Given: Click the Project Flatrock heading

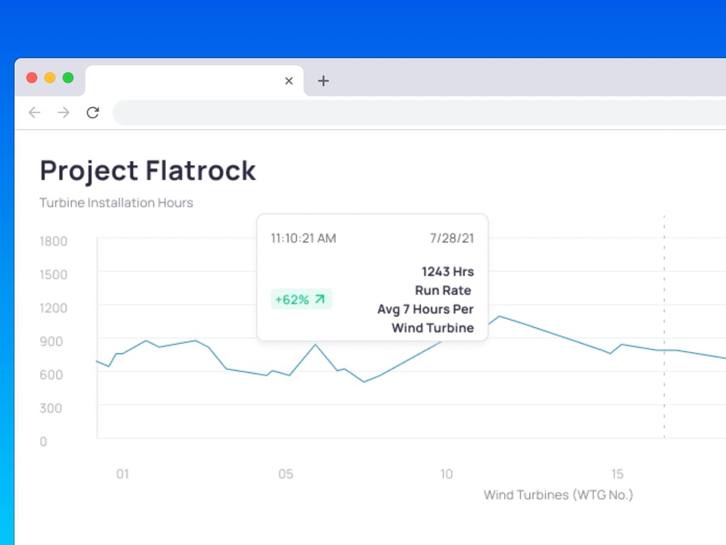Looking at the screenshot, I should pyautogui.click(x=147, y=170).
